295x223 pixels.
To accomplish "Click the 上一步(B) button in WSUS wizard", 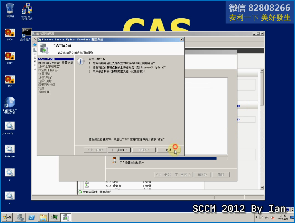I will coord(95,150).
